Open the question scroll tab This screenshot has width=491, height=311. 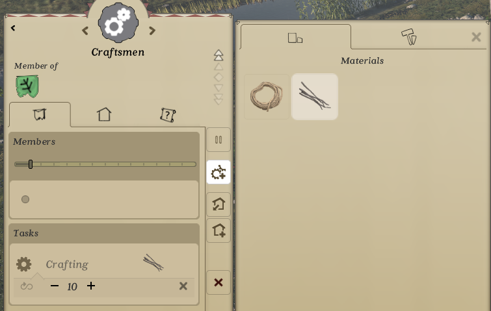coord(168,115)
